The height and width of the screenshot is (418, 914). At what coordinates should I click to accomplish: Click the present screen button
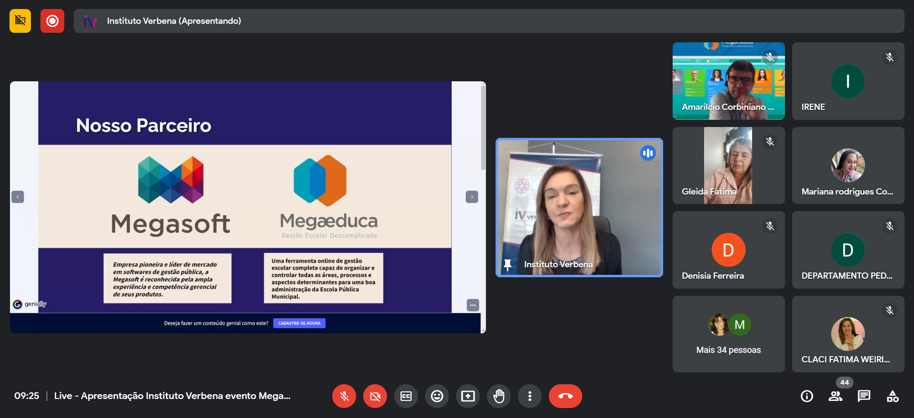pos(468,396)
